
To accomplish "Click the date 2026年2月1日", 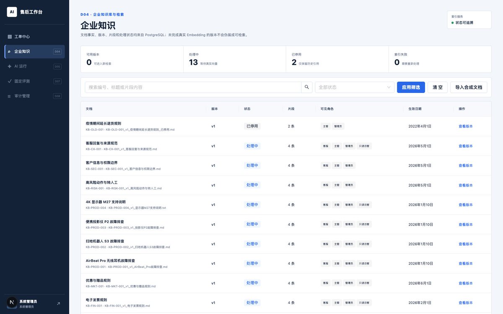I will 420,303.
